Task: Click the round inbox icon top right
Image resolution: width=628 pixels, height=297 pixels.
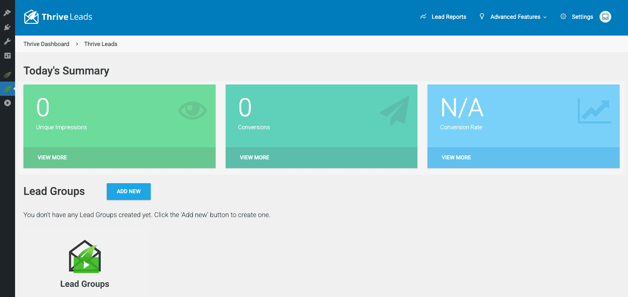Action: (x=605, y=17)
